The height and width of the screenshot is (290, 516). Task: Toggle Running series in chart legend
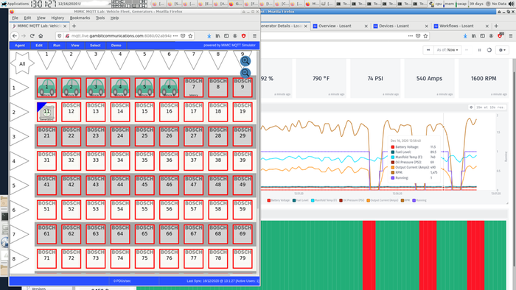pyautogui.click(x=419, y=200)
